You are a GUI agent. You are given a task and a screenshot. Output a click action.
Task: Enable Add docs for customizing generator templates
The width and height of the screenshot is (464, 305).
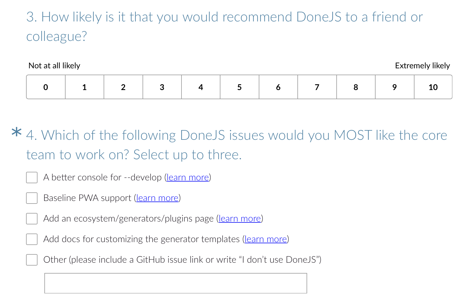(x=32, y=239)
